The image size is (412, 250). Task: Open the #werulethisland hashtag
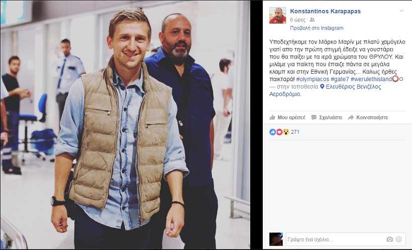371,79
